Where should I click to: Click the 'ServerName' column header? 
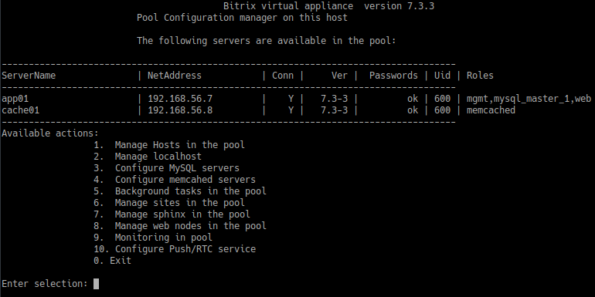pos(29,76)
